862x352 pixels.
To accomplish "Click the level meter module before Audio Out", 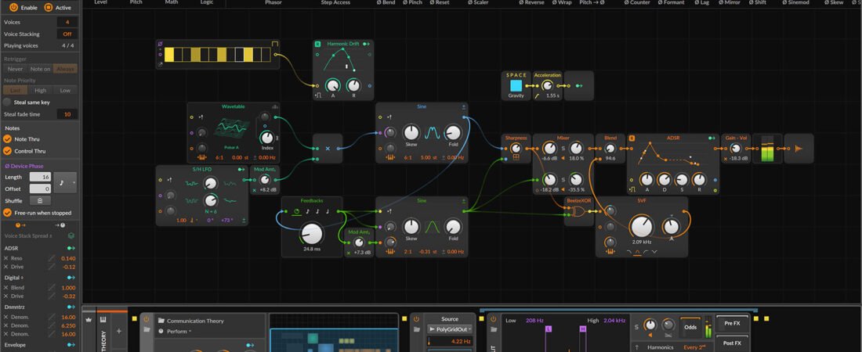I will 766,149.
